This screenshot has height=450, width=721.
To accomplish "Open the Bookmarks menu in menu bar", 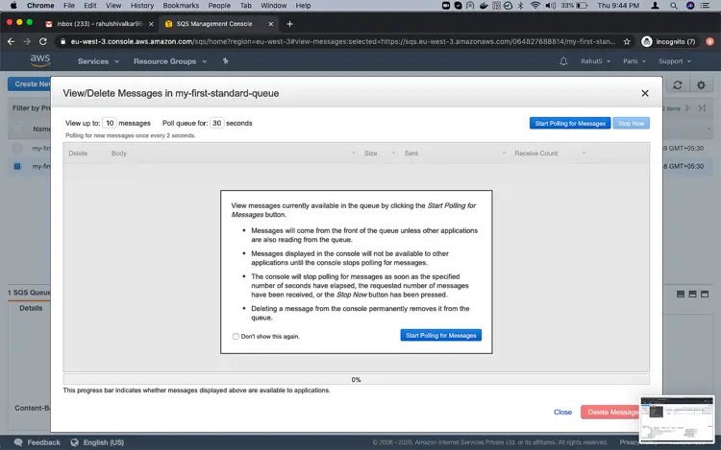I will tap(181, 6).
